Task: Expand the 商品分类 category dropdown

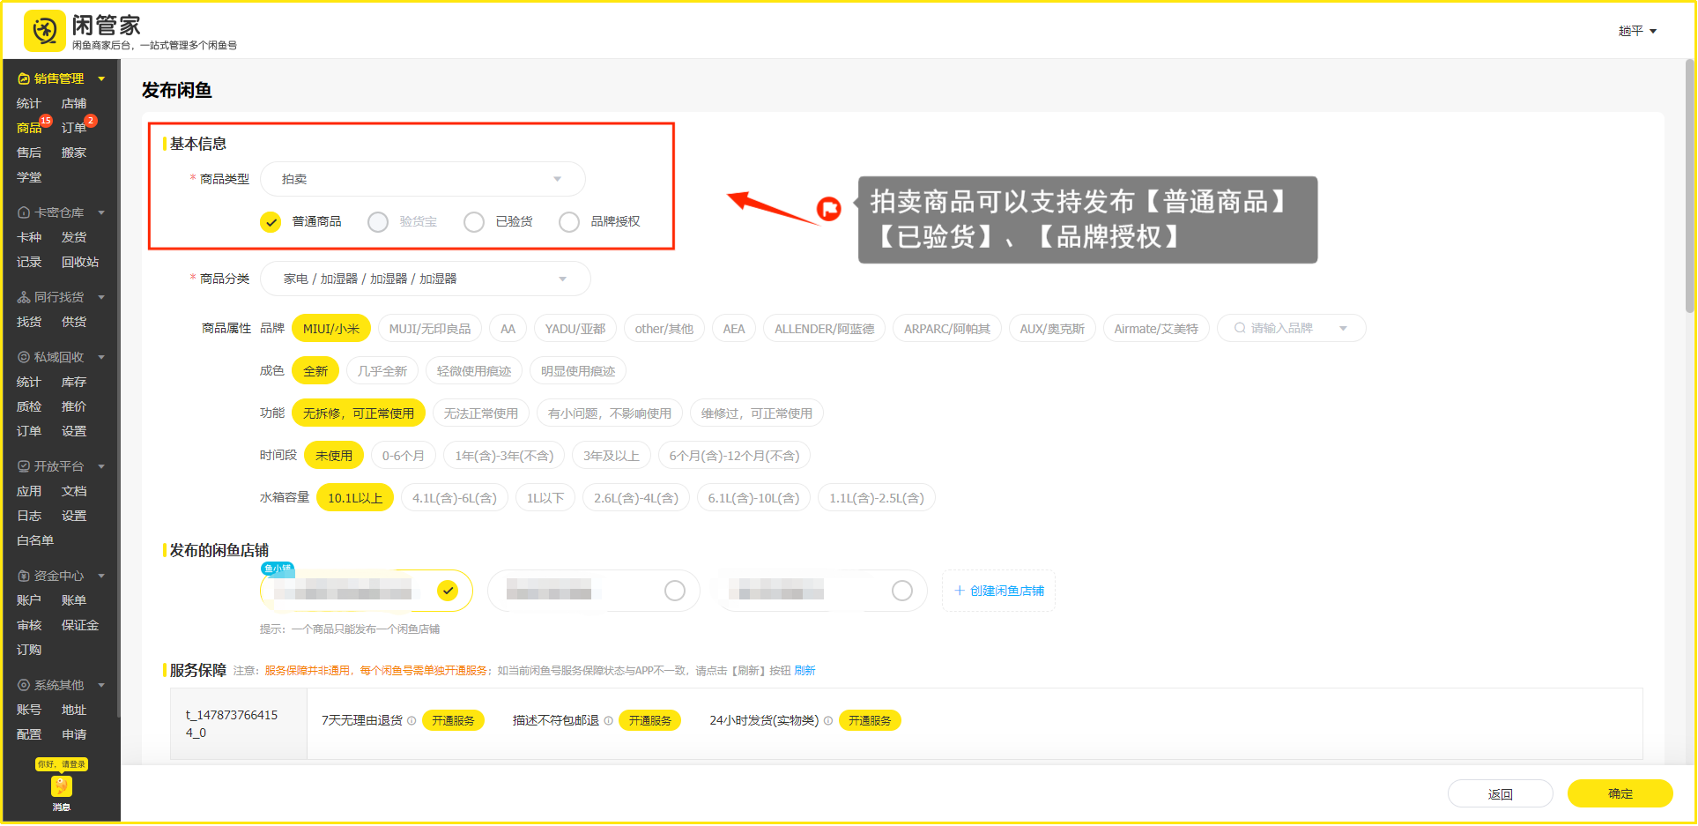Action: click(425, 279)
